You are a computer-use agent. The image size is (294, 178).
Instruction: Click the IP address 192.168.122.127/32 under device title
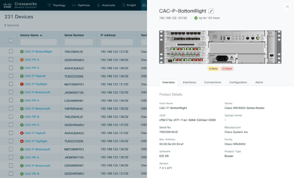pos(173,18)
